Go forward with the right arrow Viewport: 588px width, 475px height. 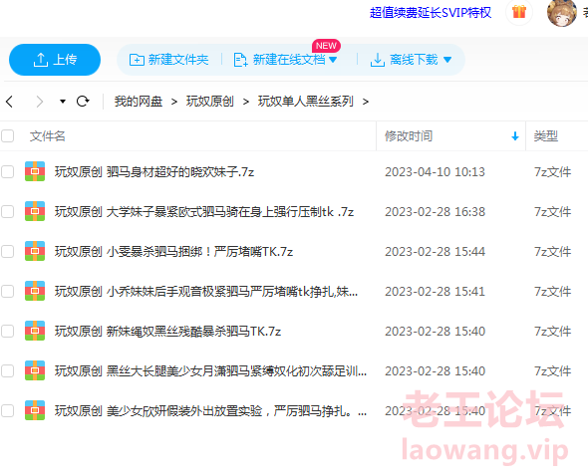40,102
